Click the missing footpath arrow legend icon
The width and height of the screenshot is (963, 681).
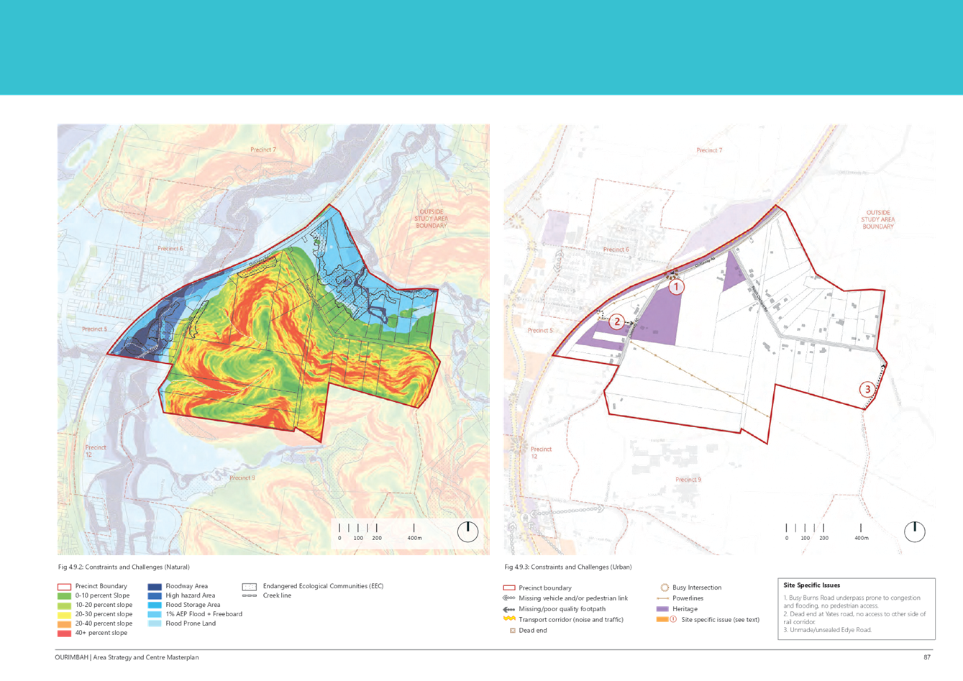pyautogui.click(x=509, y=608)
